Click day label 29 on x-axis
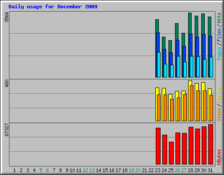The image size is (224, 175). (x=197, y=170)
